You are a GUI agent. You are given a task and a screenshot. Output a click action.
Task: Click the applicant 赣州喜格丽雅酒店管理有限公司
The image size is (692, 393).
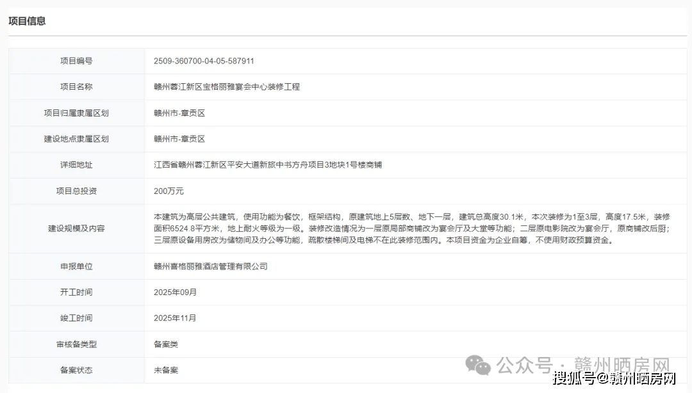[211, 266]
